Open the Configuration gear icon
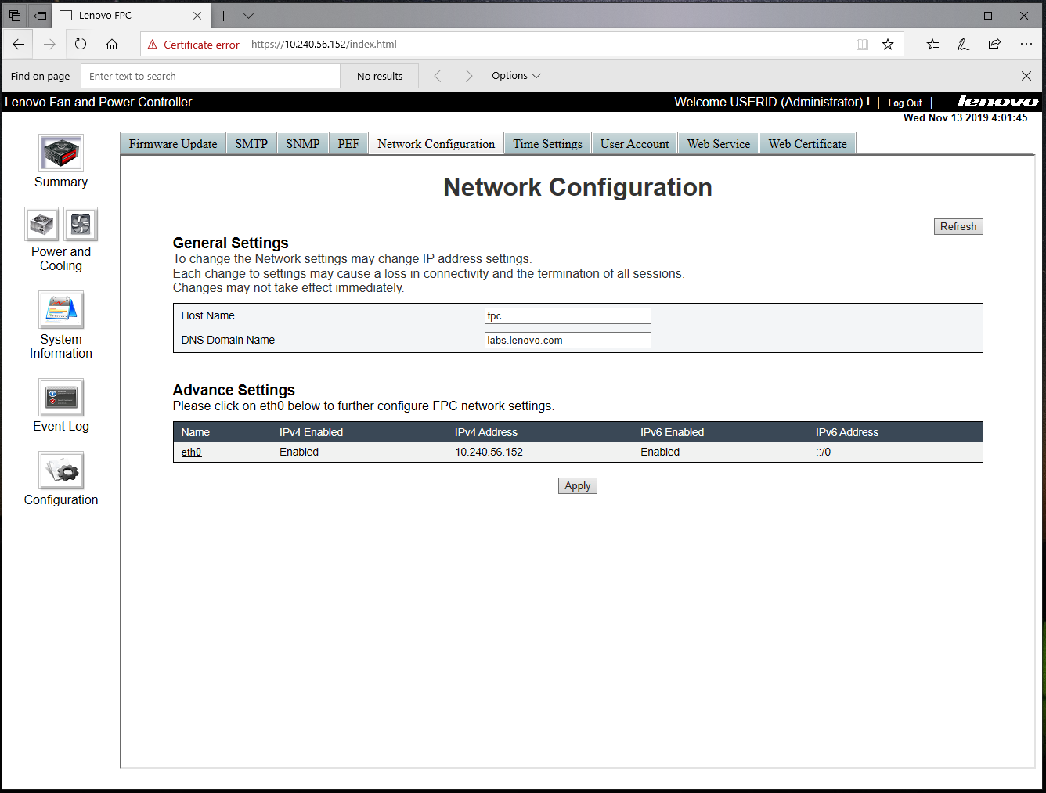Viewport: 1046px width, 793px height. (x=61, y=470)
